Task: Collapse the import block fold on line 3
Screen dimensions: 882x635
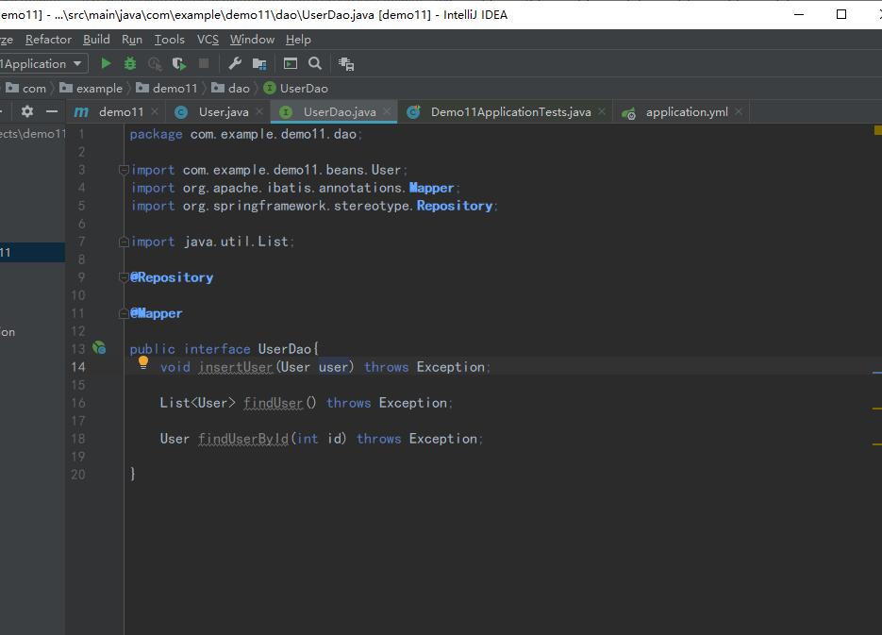Action: [x=124, y=170]
